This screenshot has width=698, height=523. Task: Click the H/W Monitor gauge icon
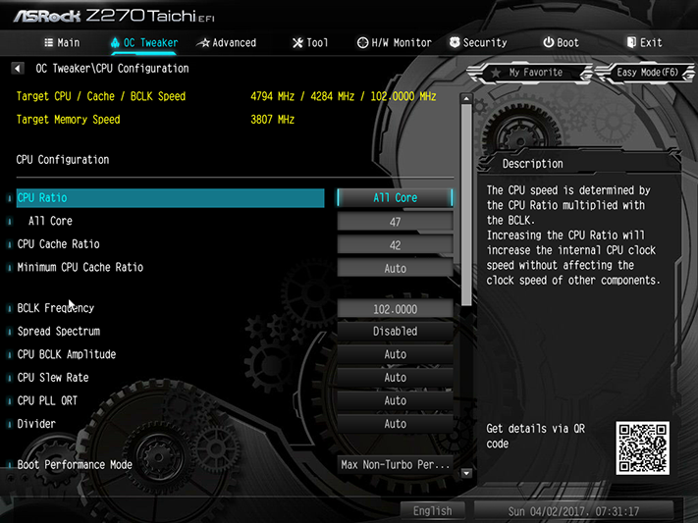(x=363, y=43)
